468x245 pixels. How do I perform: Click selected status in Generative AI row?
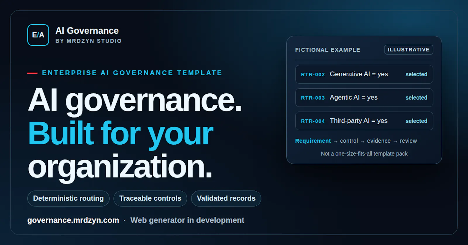click(416, 74)
